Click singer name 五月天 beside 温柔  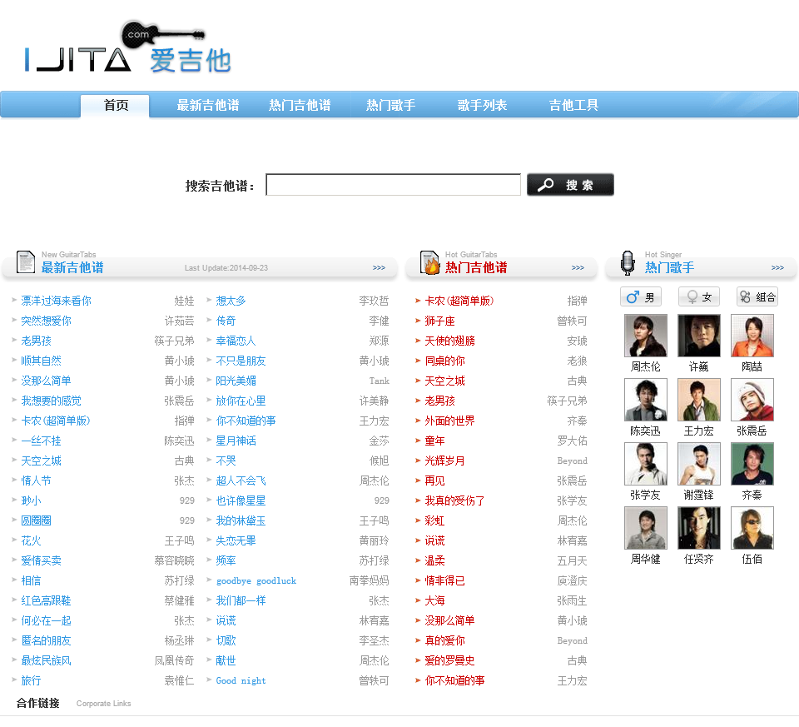(573, 560)
